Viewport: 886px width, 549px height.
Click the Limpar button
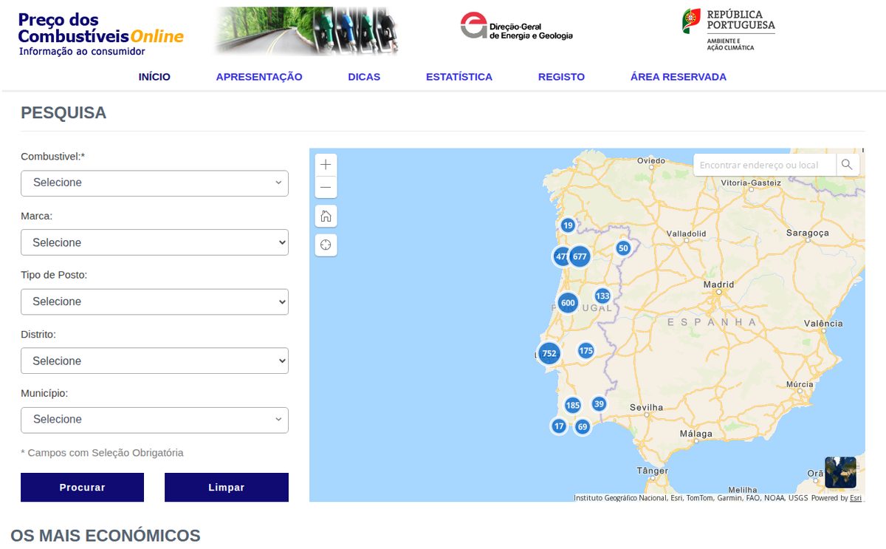click(x=227, y=488)
